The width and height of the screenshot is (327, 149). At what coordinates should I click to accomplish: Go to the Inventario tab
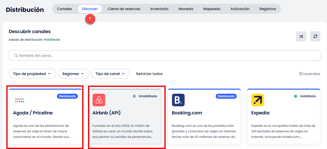[159, 9]
